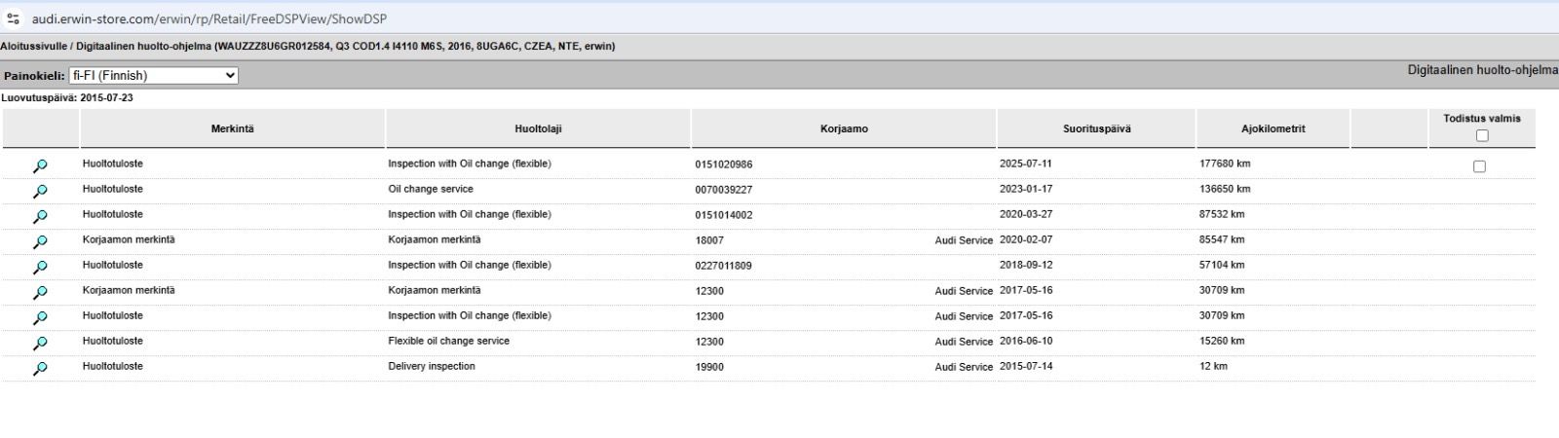Click the browser address bar URL
The height and width of the screenshot is (438, 1559).
(209, 18)
